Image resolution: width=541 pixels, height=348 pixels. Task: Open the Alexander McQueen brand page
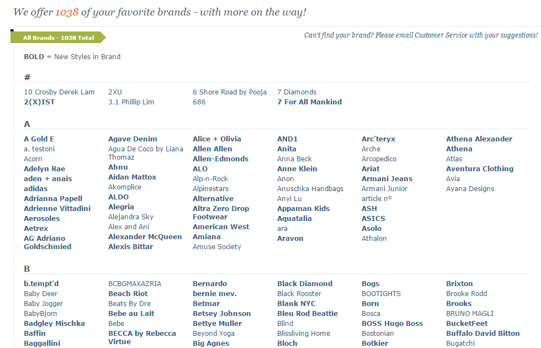pos(145,237)
